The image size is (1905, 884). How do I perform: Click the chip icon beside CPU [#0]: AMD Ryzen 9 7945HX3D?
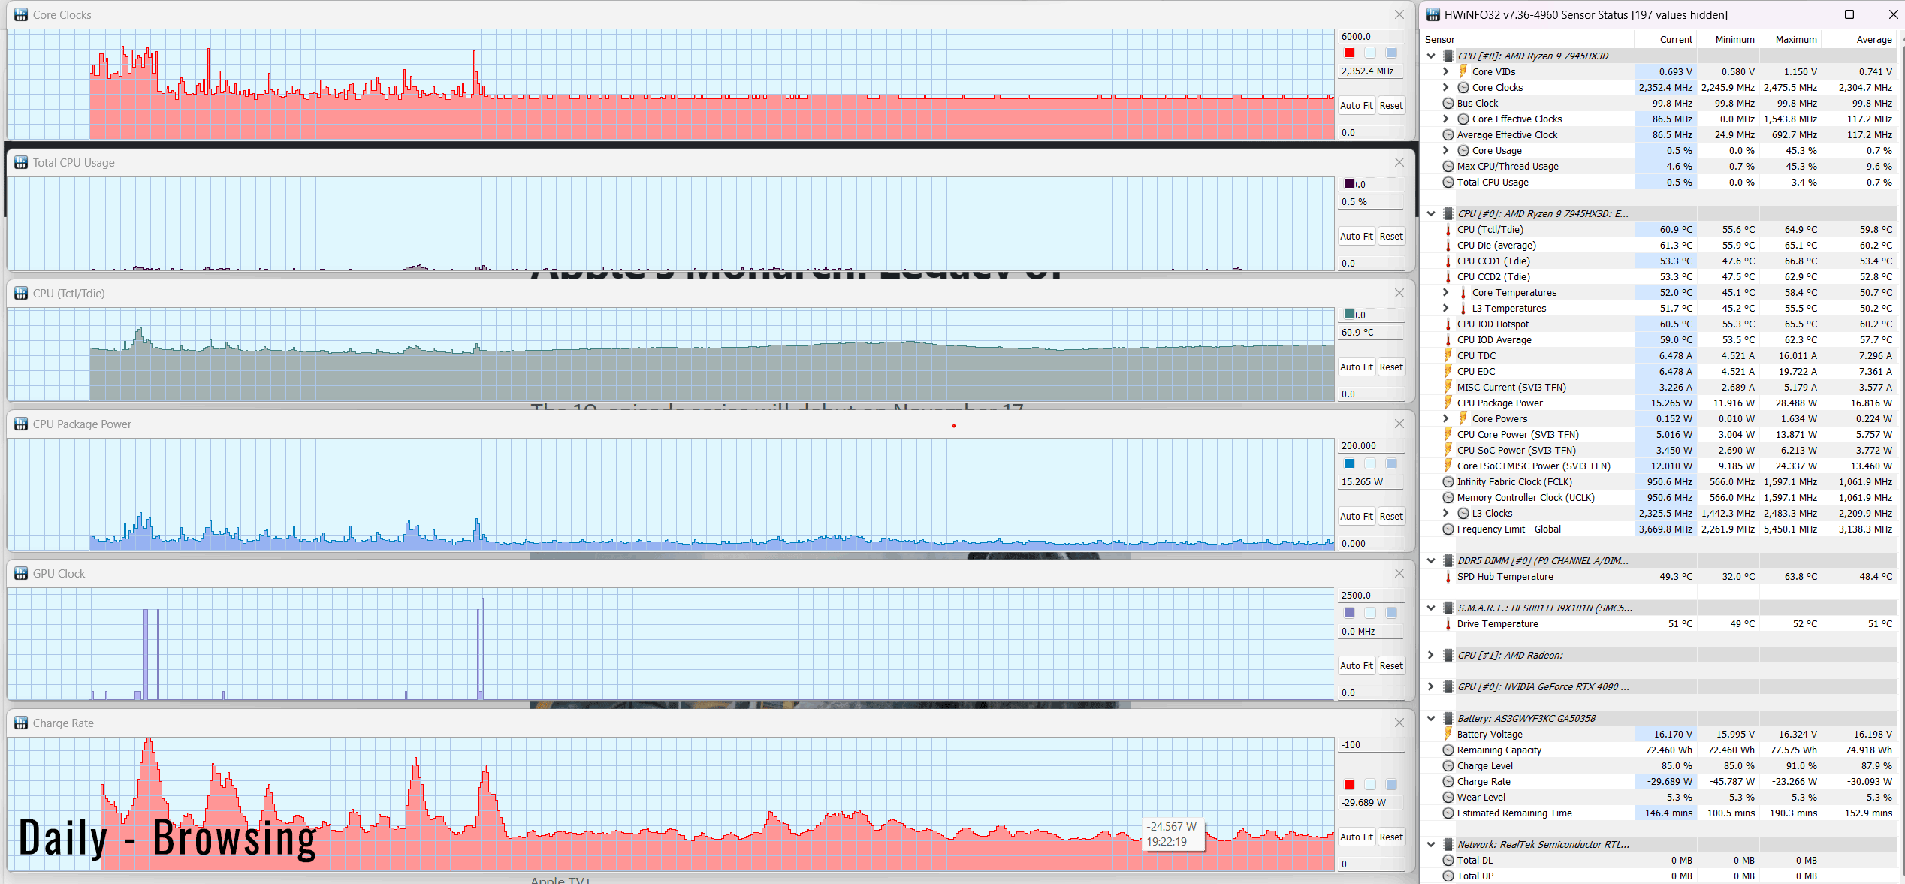click(x=1448, y=56)
